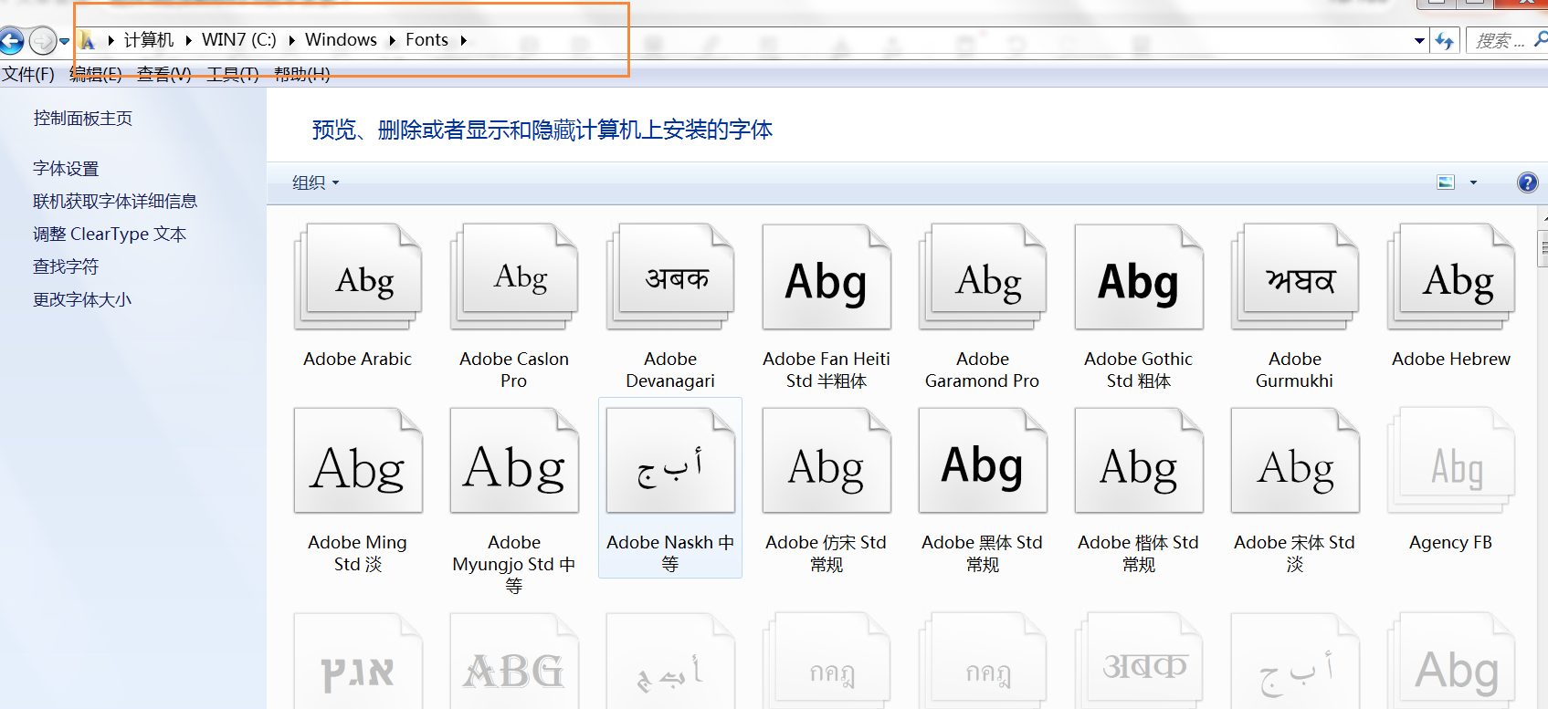Expand arrow after Windows in breadcrumb
Screen dimensions: 1548x709
(393, 40)
